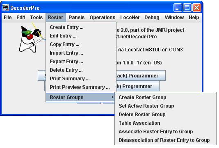Choose Print Preview Summary menu item

pyautogui.click(x=81, y=87)
